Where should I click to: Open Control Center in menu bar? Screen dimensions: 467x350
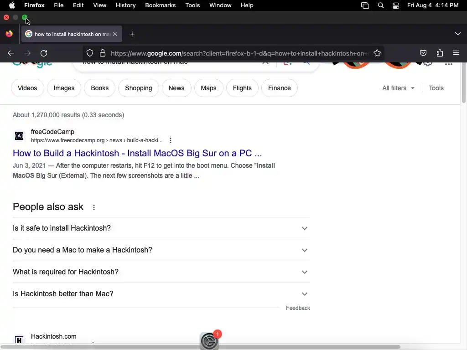pyautogui.click(x=396, y=5)
